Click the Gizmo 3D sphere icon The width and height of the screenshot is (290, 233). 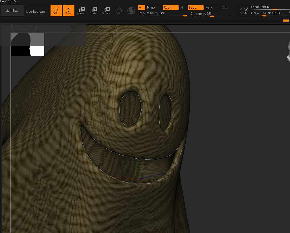click(119, 11)
